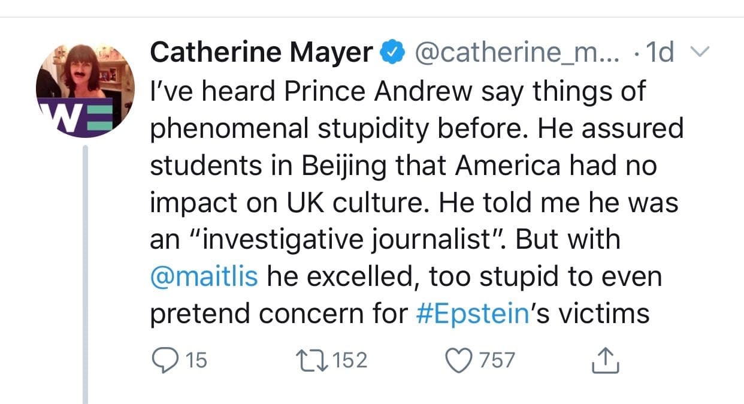Screen dimensions: 744x404
Task: Browse the #Epstein hashtag
Action: point(473,312)
